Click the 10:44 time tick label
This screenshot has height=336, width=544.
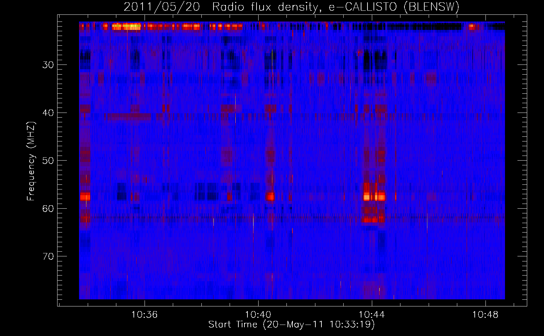[372, 315]
